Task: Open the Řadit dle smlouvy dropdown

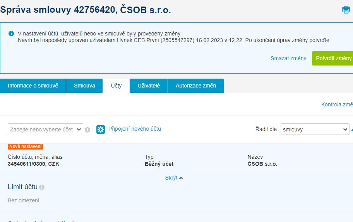Action: click(315, 129)
